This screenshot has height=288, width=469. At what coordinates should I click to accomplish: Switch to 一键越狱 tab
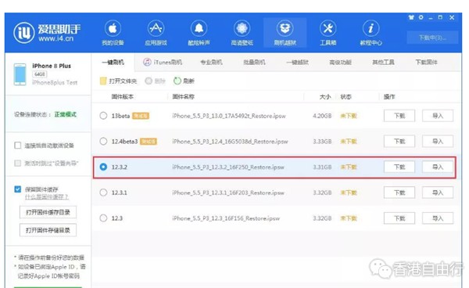click(x=297, y=63)
